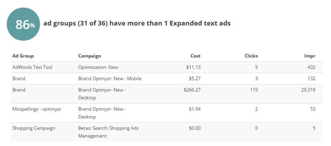
Task: Sort by the Campaign column header
Action: (90, 56)
